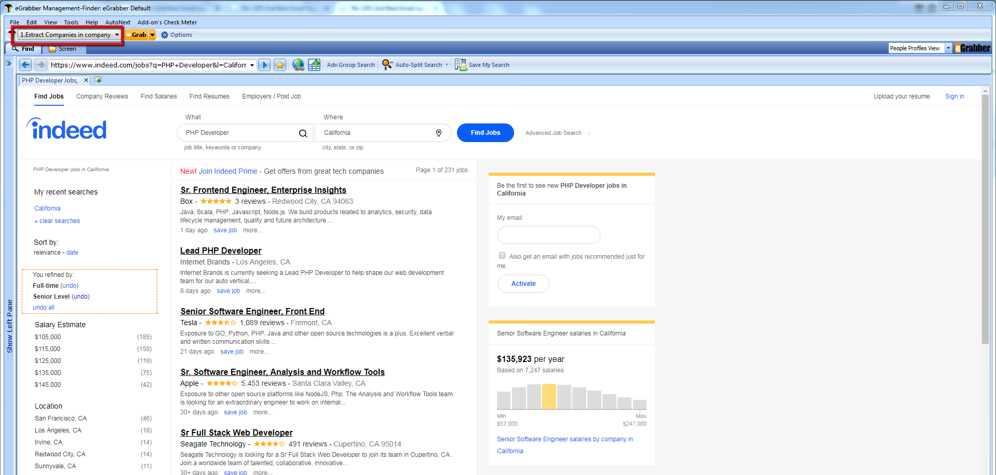The width and height of the screenshot is (996, 475).
Task: Click Apple star rating
Action: coord(222,383)
